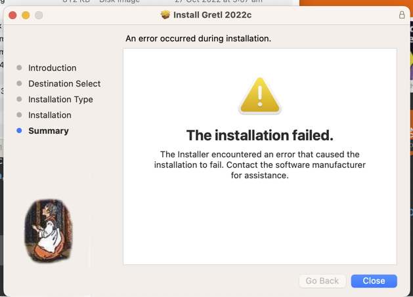Click 'The installation failed.' heading
Viewport: 413px width, 297px height.
point(260,135)
